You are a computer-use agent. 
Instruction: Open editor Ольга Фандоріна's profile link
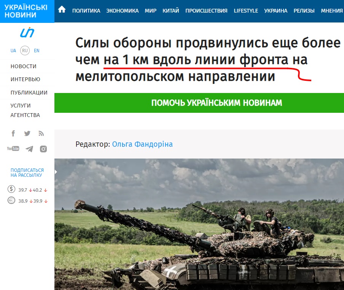pos(142,144)
